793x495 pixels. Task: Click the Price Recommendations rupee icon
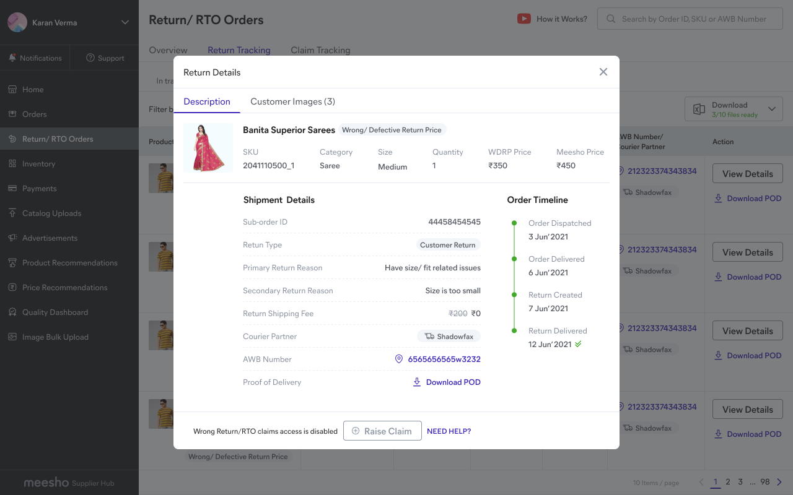click(x=12, y=287)
